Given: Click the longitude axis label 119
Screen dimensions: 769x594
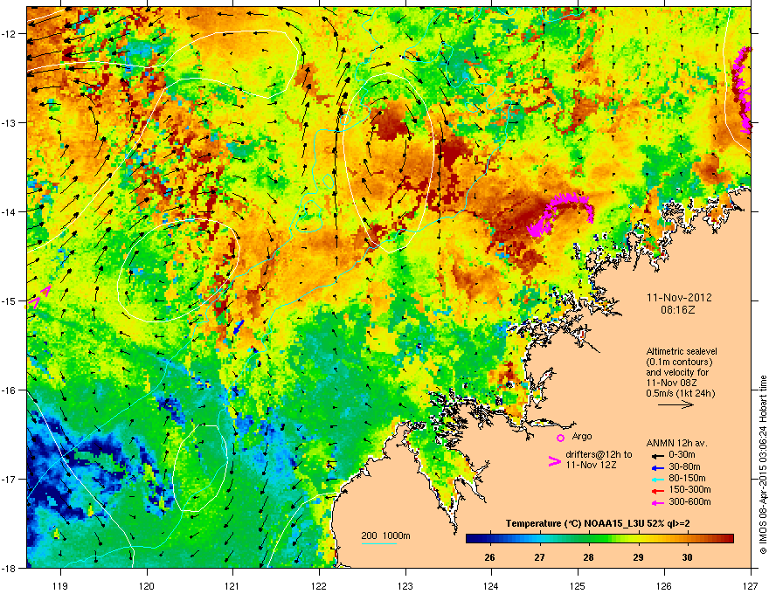Looking at the screenshot, I should coord(60,585).
